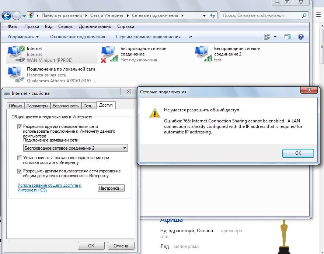Open the address bar history dropdown arrow
This screenshot has height=254, width=324.
coord(204,16)
